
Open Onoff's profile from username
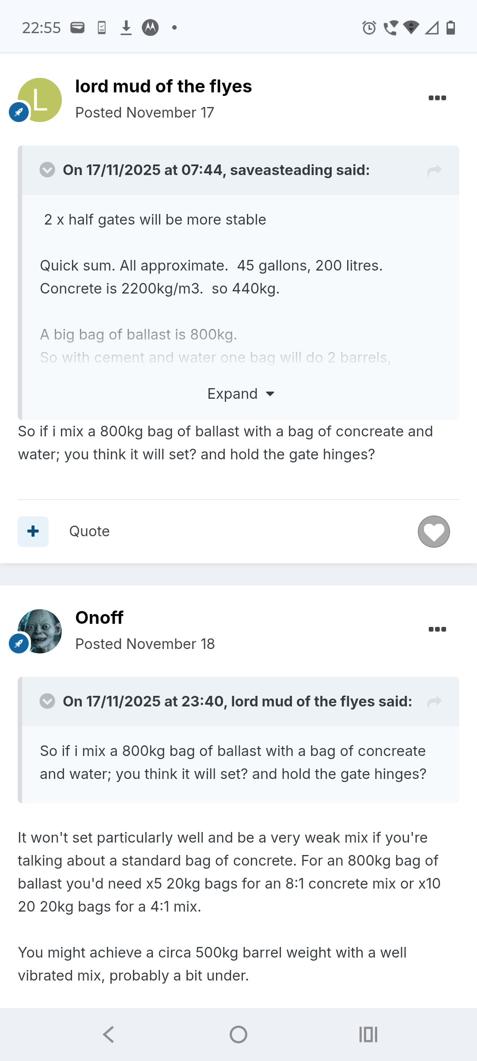(x=99, y=618)
